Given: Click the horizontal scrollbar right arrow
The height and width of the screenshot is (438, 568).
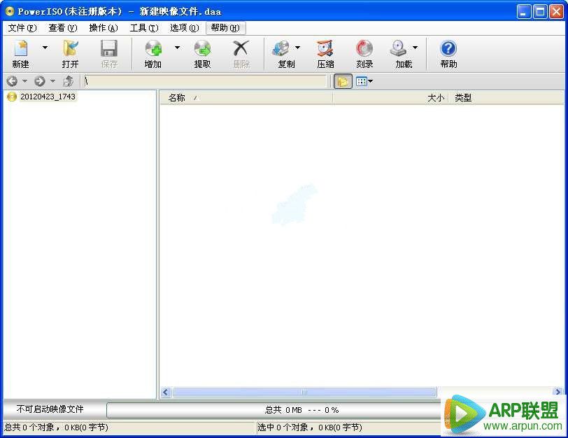Looking at the screenshot, I should coord(558,392).
